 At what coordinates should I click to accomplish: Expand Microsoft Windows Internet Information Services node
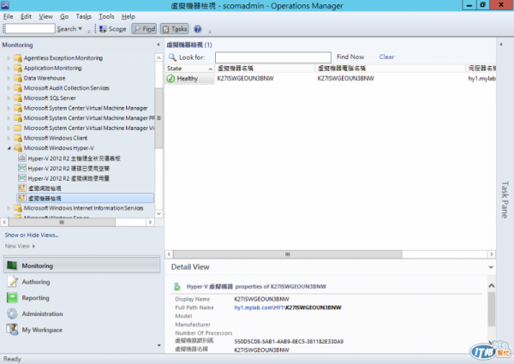click(9, 208)
